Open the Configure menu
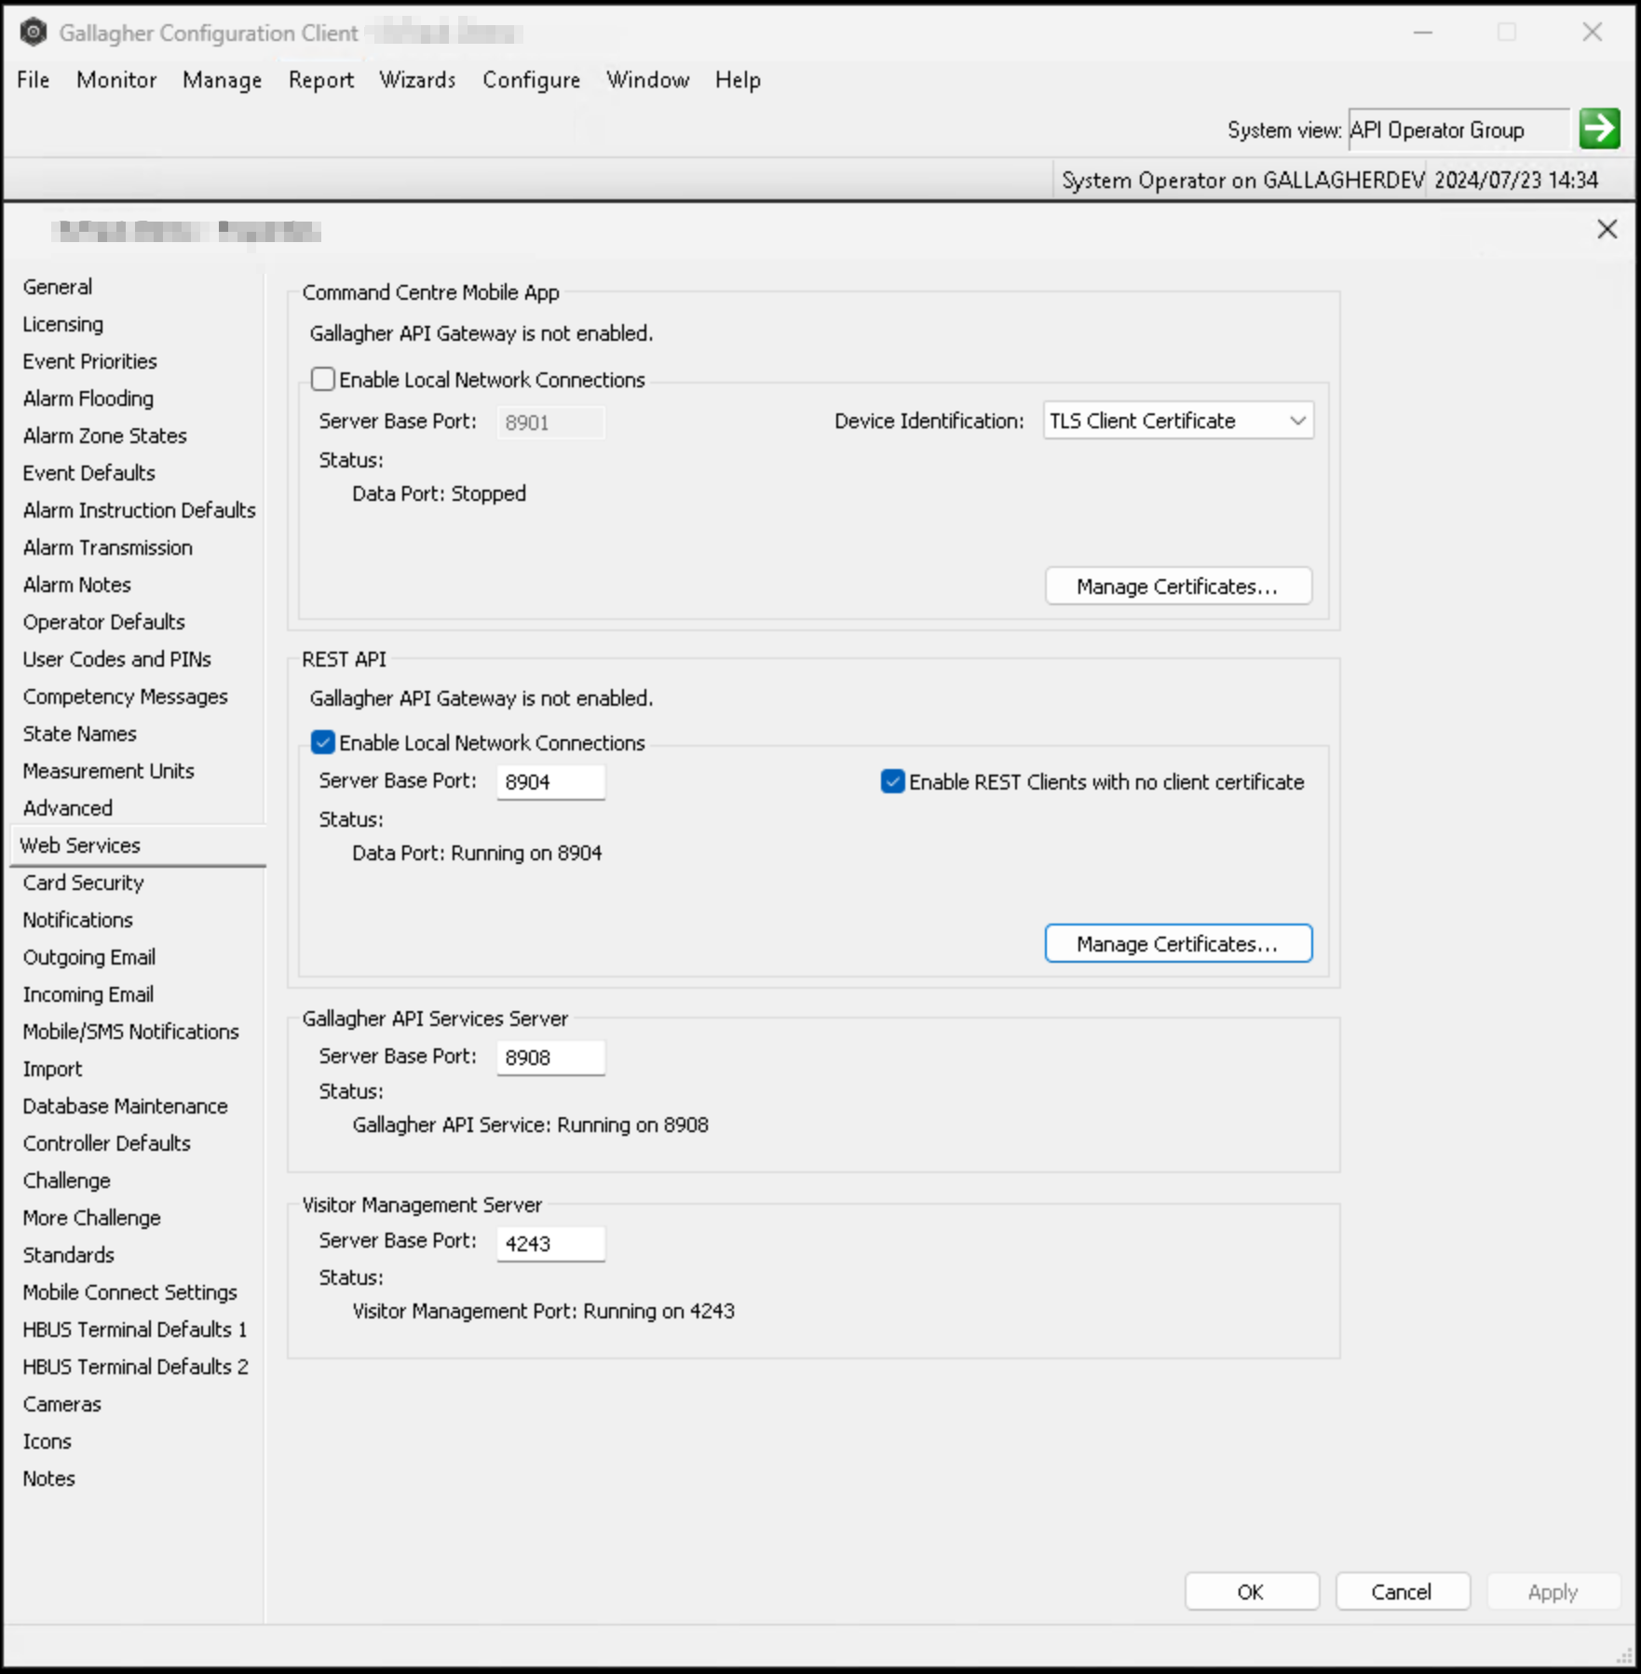This screenshot has width=1641, height=1674. pyautogui.click(x=531, y=80)
